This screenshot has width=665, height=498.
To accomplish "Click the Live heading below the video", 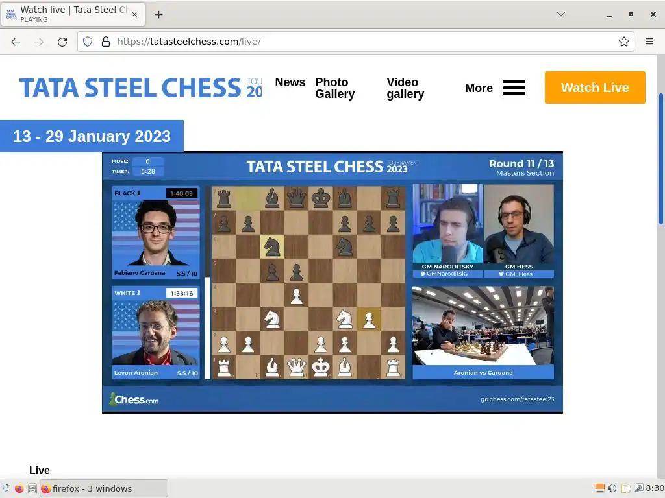I will (x=40, y=470).
